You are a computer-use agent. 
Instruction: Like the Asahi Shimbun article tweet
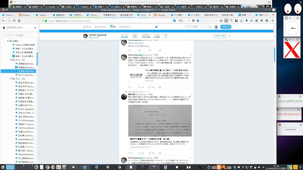pyautogui.click(x=150, y=87)
